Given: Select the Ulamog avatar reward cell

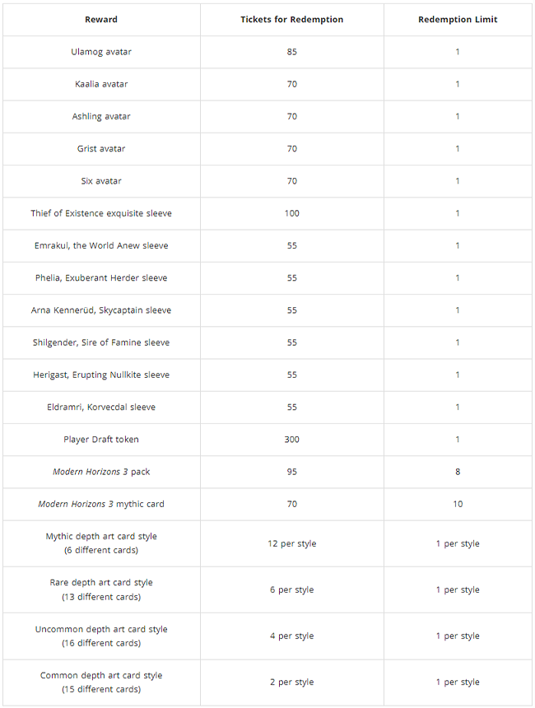Looking at the screenshot, I should (x=101, y=52).
